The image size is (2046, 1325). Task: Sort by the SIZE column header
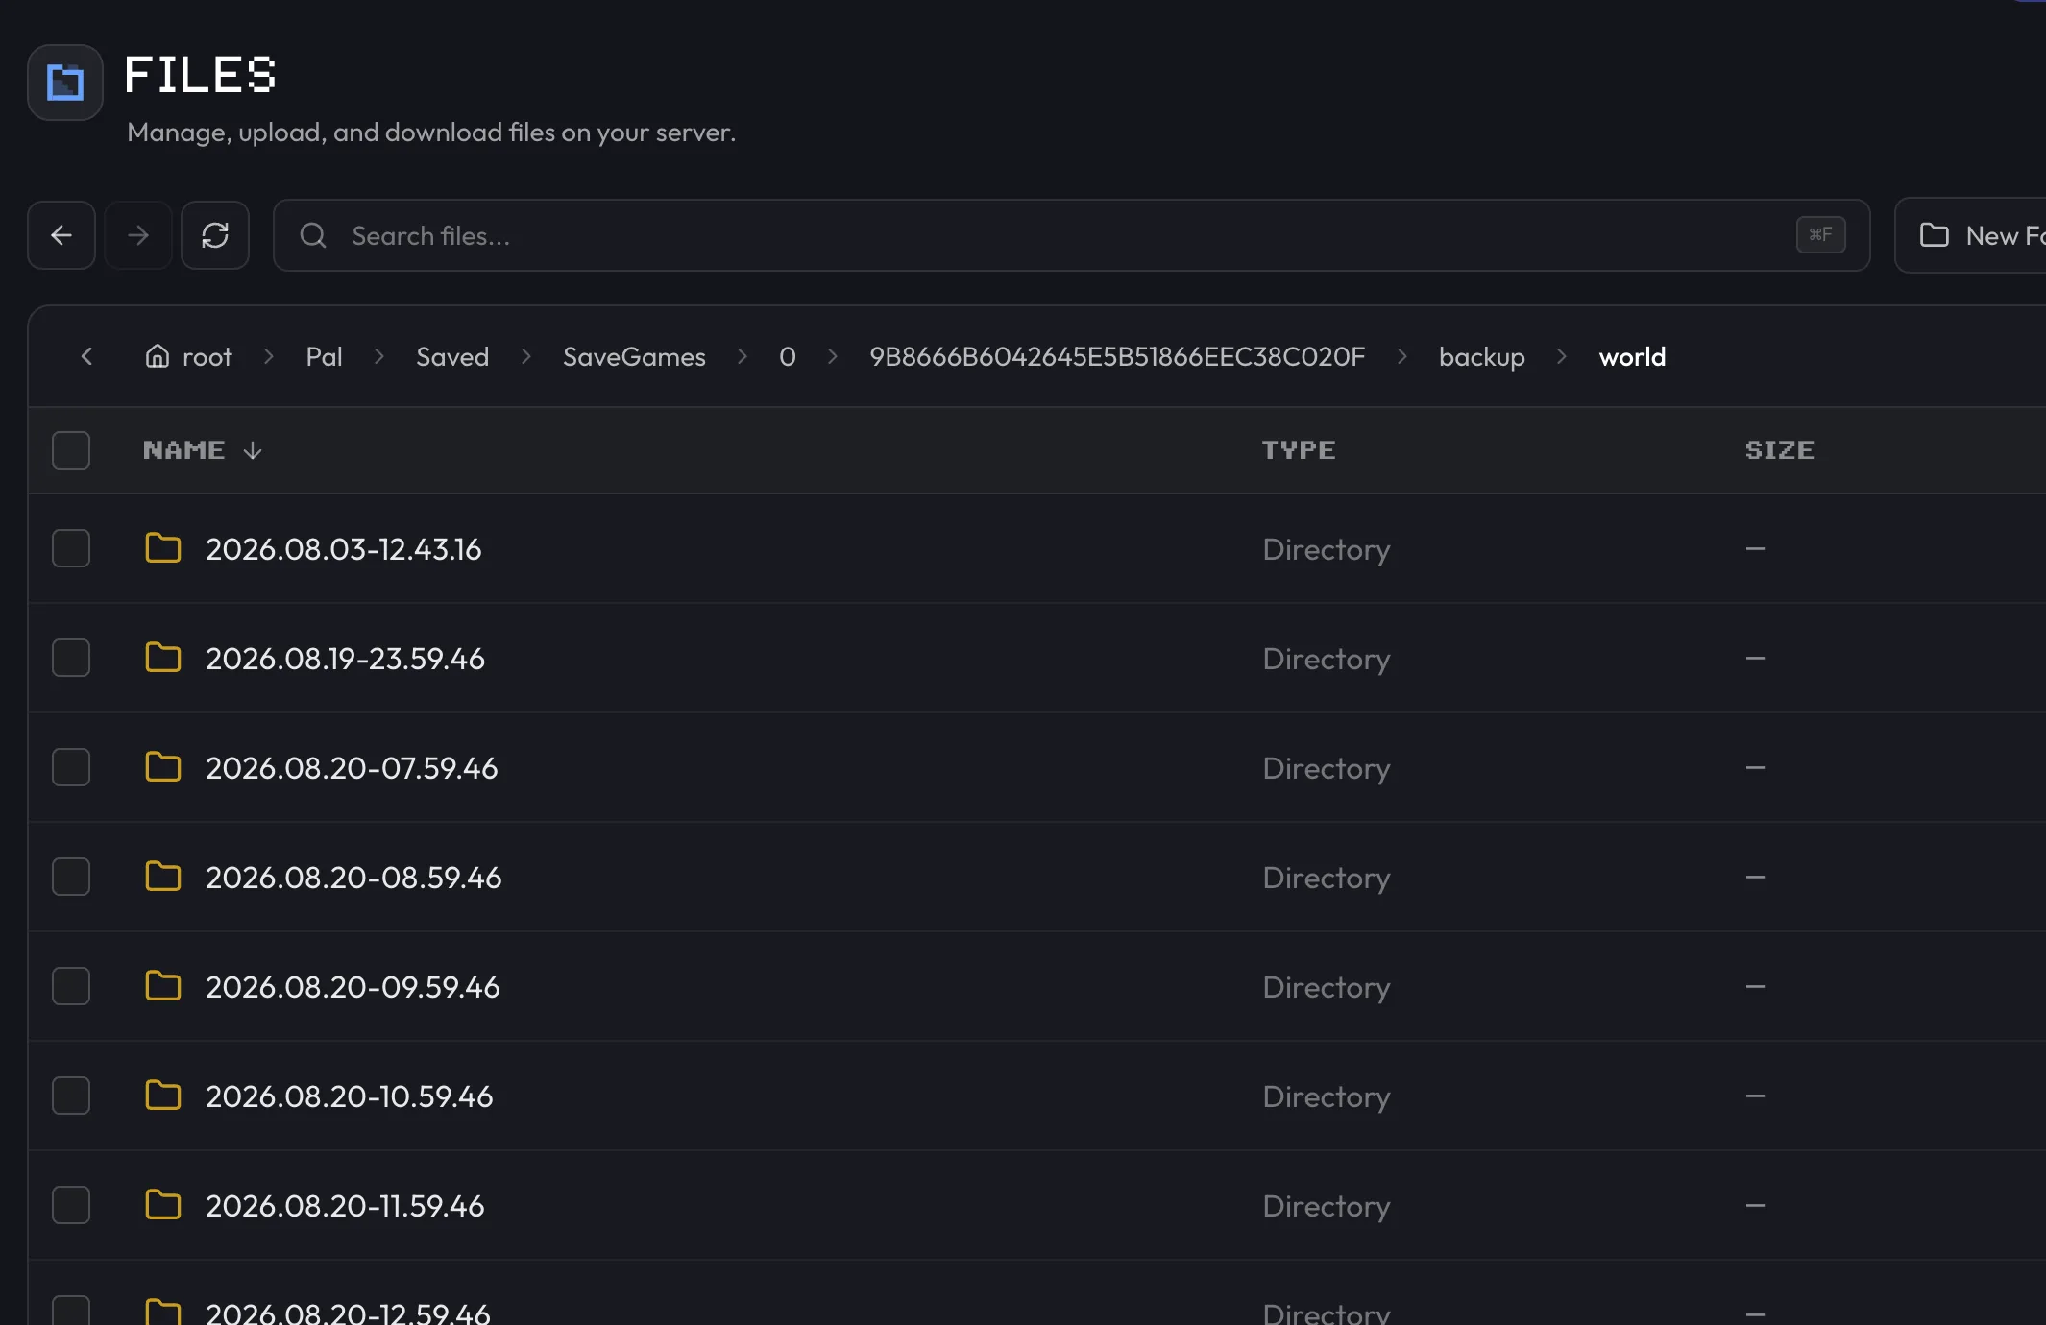click(1779, 450)
